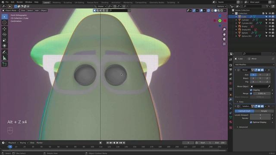Open the File menu
The image size is (276, 155).
click(x=7, y=2)
